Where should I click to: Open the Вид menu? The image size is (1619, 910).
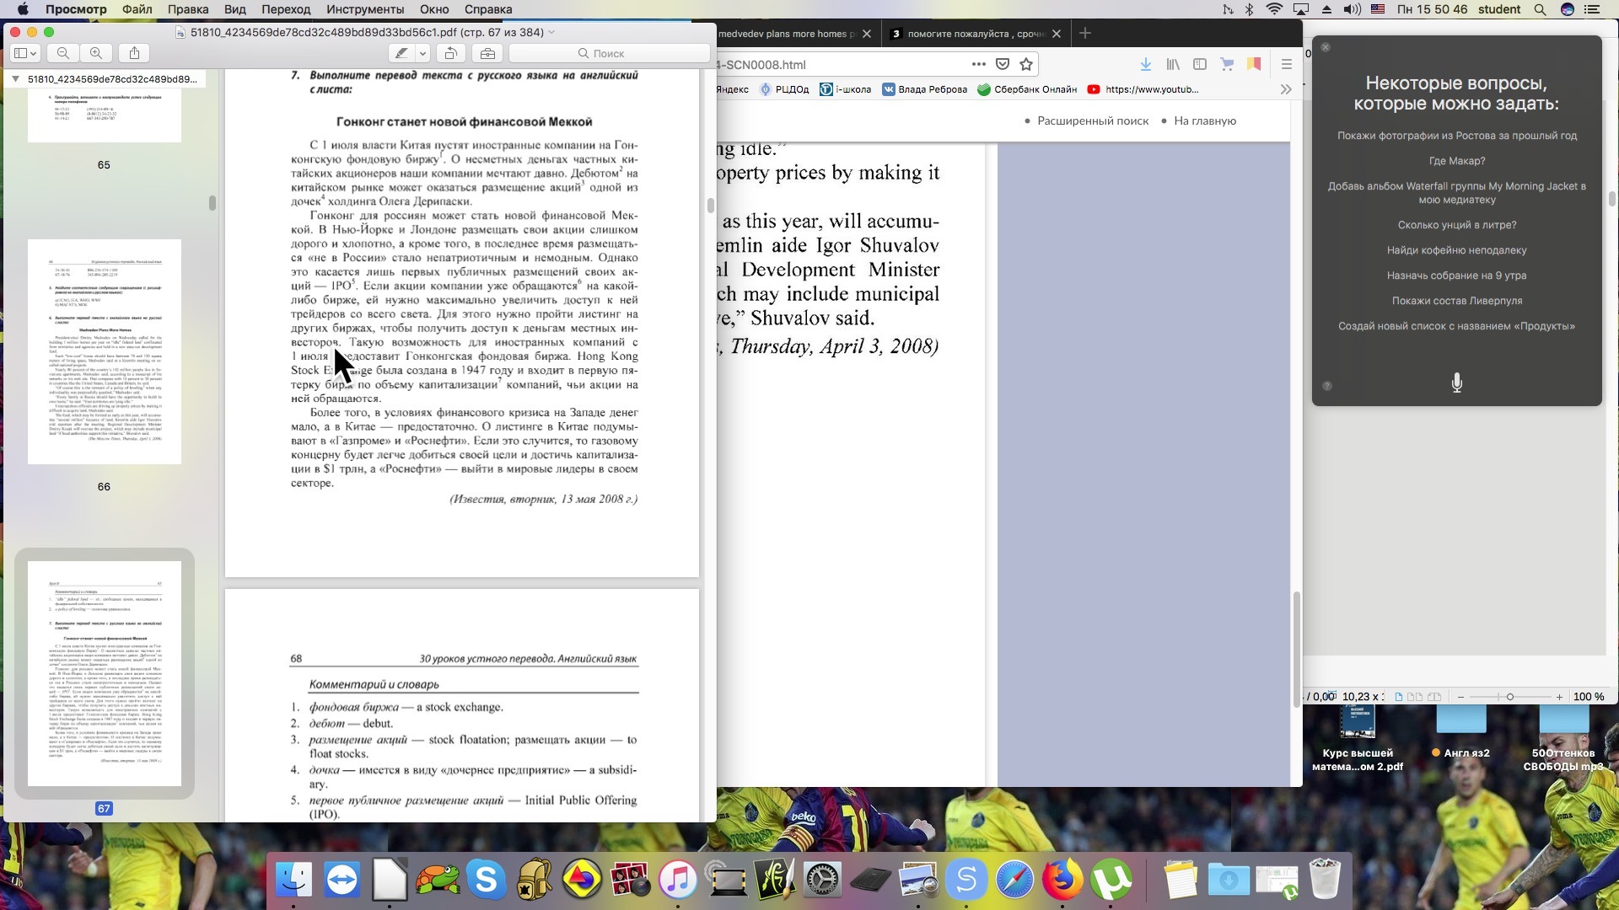pyautogui.click(x=235, y=9)
